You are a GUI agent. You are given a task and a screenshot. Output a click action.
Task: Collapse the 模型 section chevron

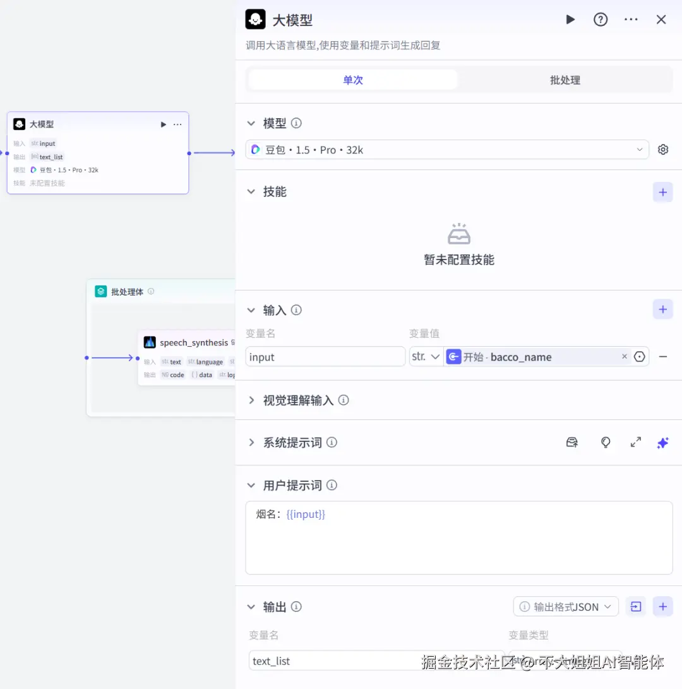[251, 123]
